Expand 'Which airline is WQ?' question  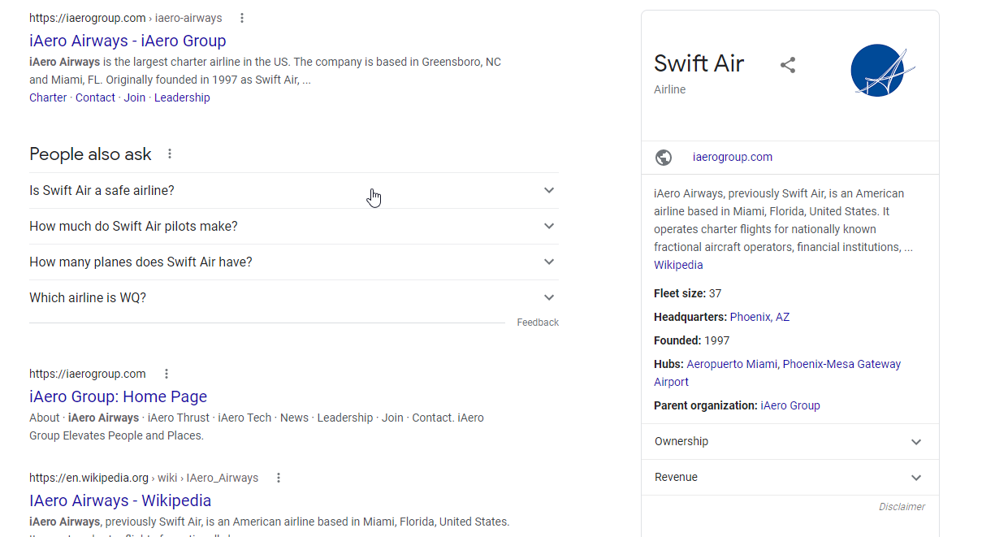click(293, 297)
